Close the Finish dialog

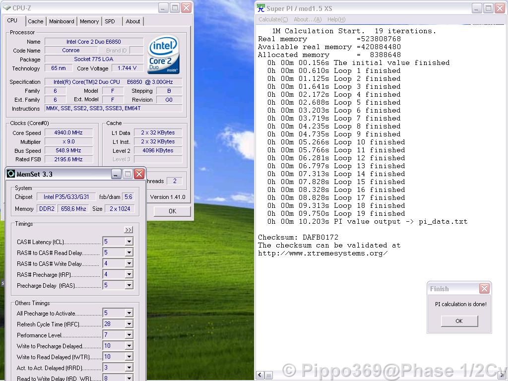[x=484, y=288]
